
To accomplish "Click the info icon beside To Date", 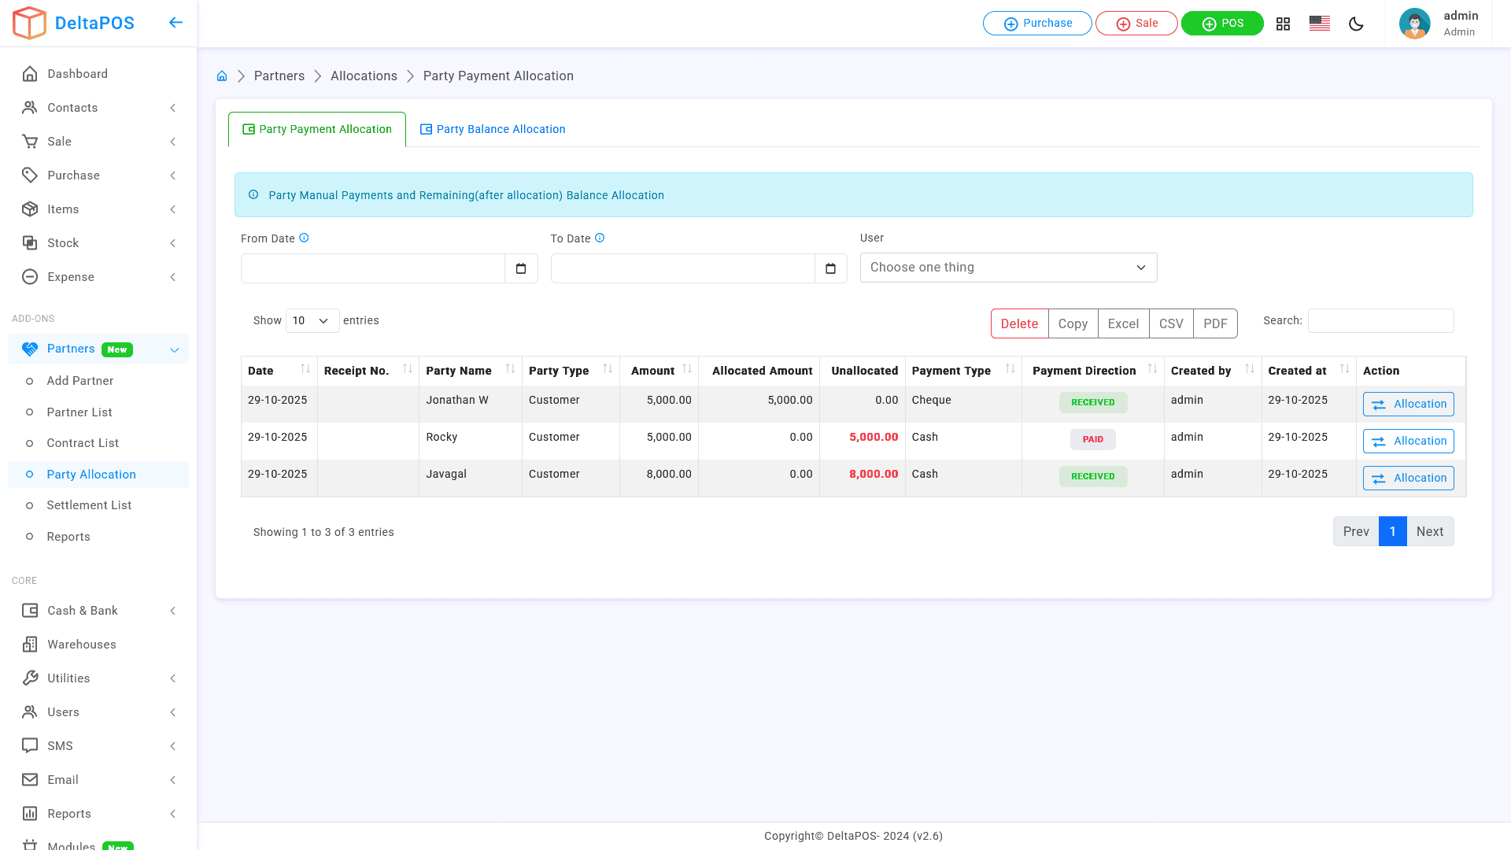I will tap(600, 238).
